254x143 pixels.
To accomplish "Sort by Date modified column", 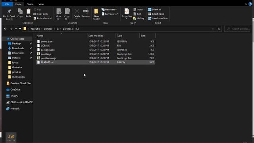I will coord(96,36).
